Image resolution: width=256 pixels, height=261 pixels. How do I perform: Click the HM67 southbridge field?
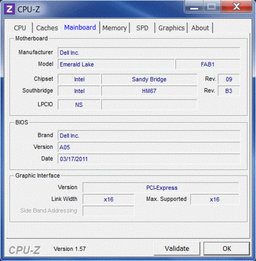click(149, 91)
